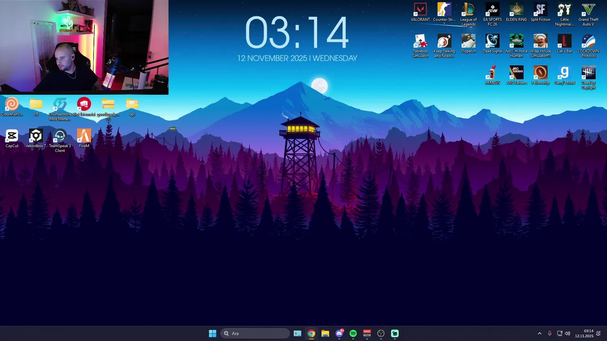Select the Liar's Bar shortcut
The height and width of the screenshot is (341, 607).
coord(564,44)
